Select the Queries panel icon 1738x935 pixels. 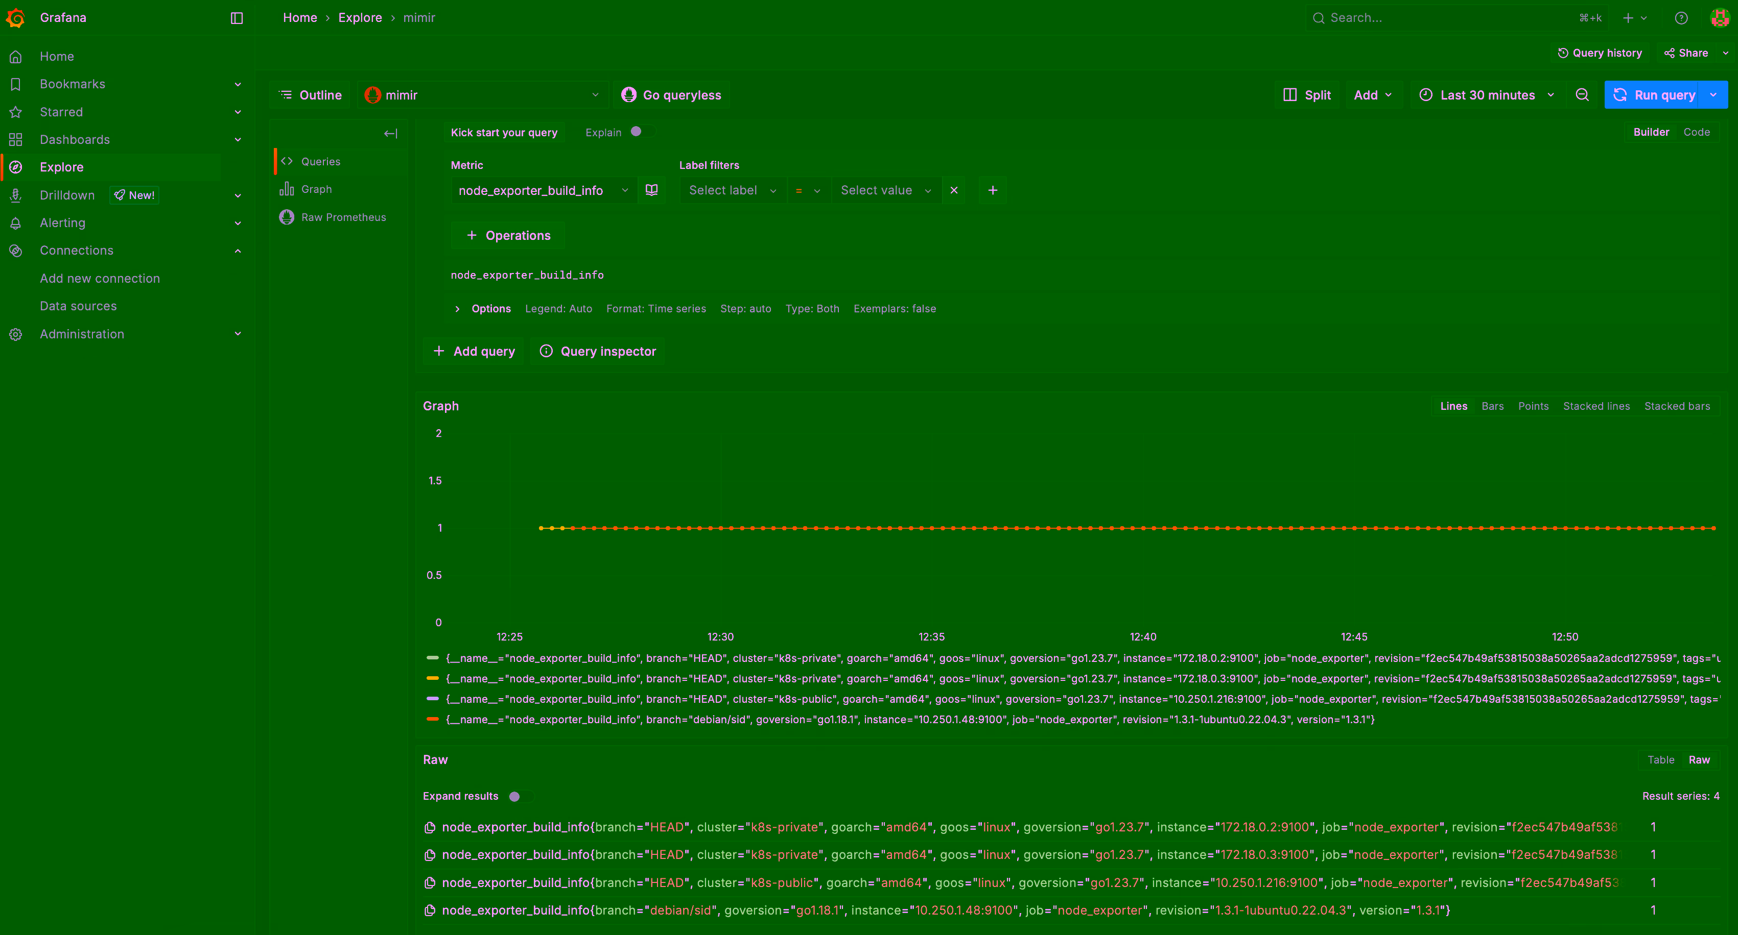point(286,161)
